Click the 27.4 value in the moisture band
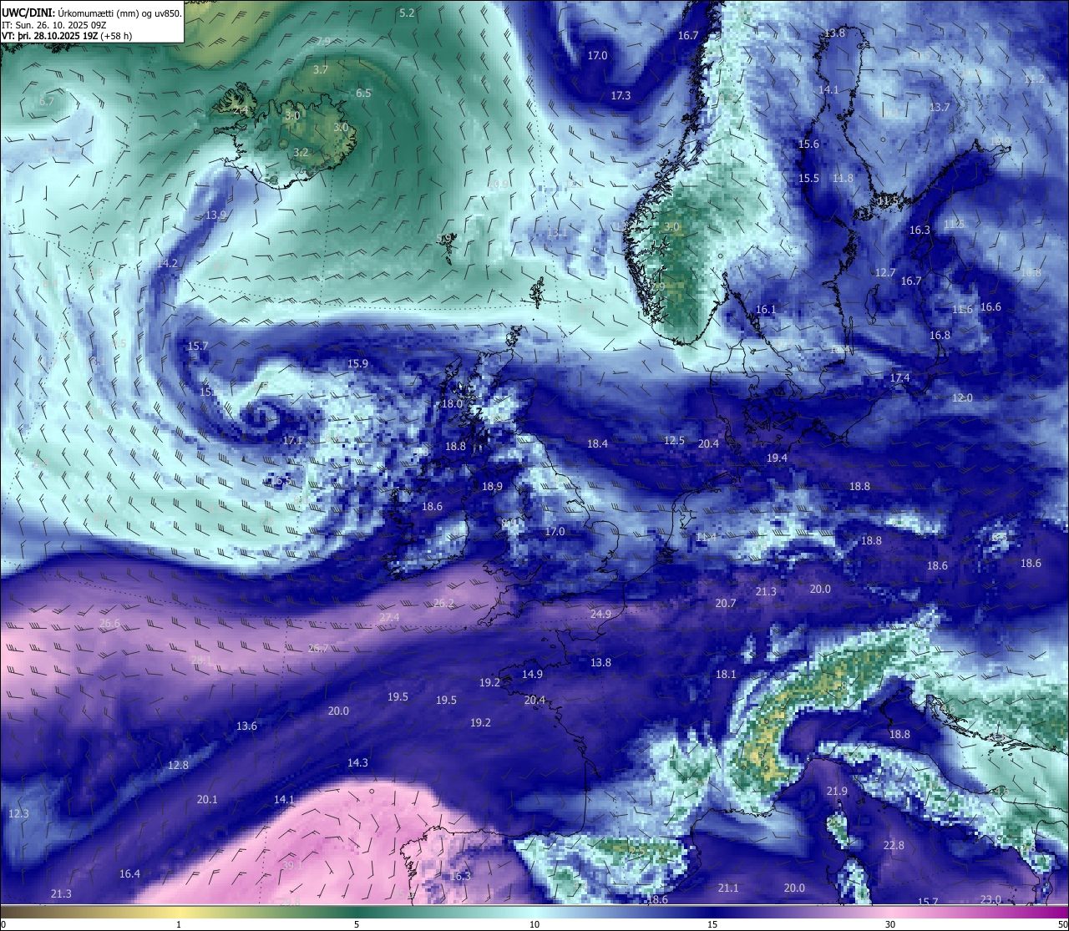Viewport: 1069px width, 931px height. 389,618
